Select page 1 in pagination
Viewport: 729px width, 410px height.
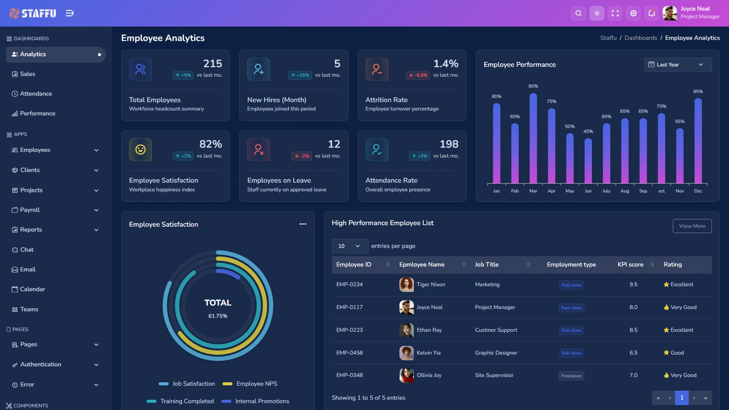pyautogui.click(x=682, y=398)
